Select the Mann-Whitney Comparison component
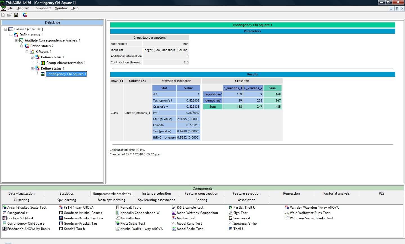Viewport: 405px width, 244px height. tap(197, 213)
